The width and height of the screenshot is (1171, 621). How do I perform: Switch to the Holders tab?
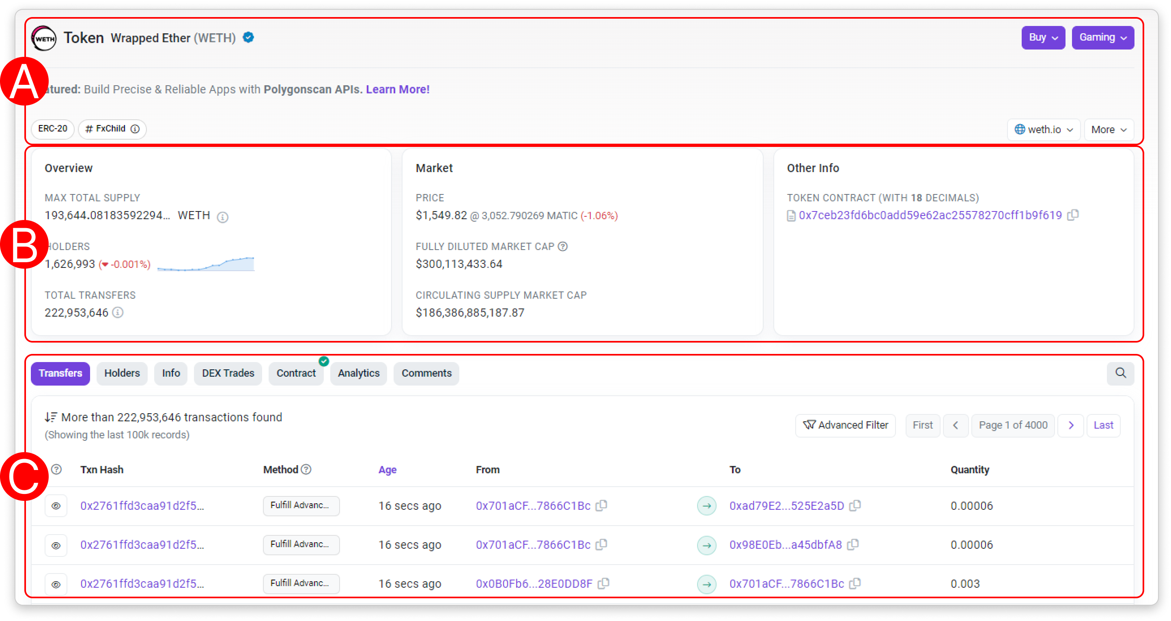pyautogui.click(x=122, y=373)
